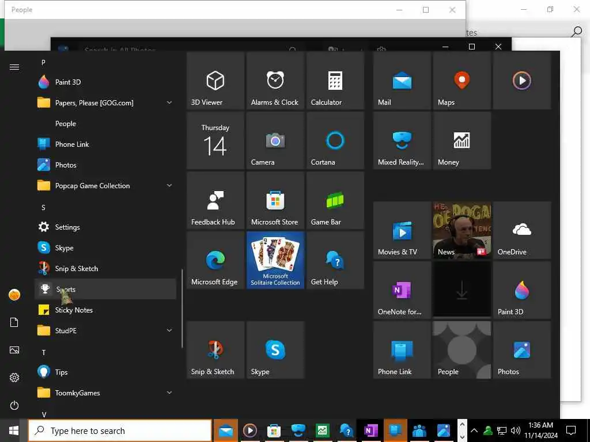The image size is (590, 442).
Task: Open Photos from the app list
Action: tap(105, 165)
